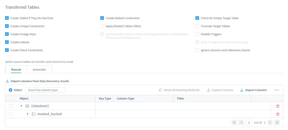Viewport: 288px width, 130px height.
Task: Tick the Disable Triggers checkbox
Action: (x=197, y=34)
